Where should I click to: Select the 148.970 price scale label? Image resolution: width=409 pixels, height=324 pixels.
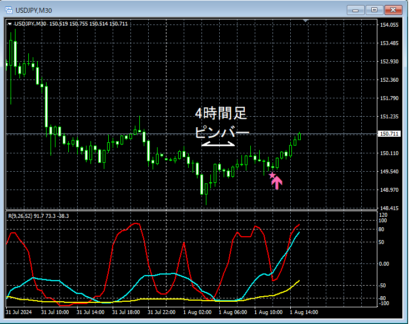point(389,190)
